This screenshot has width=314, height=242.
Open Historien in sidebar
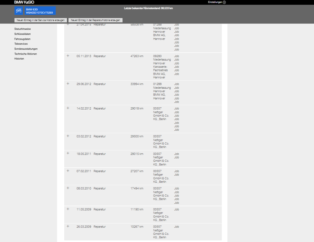pos(19,58)
